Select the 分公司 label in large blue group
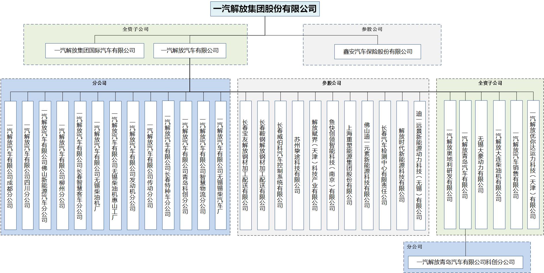Image resolution: width=544 pixels, height=273 pixels. pyautogui.click(x=99, y=83)
